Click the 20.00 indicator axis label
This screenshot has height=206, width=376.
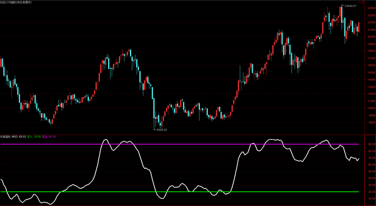click(x=372, y=192)
